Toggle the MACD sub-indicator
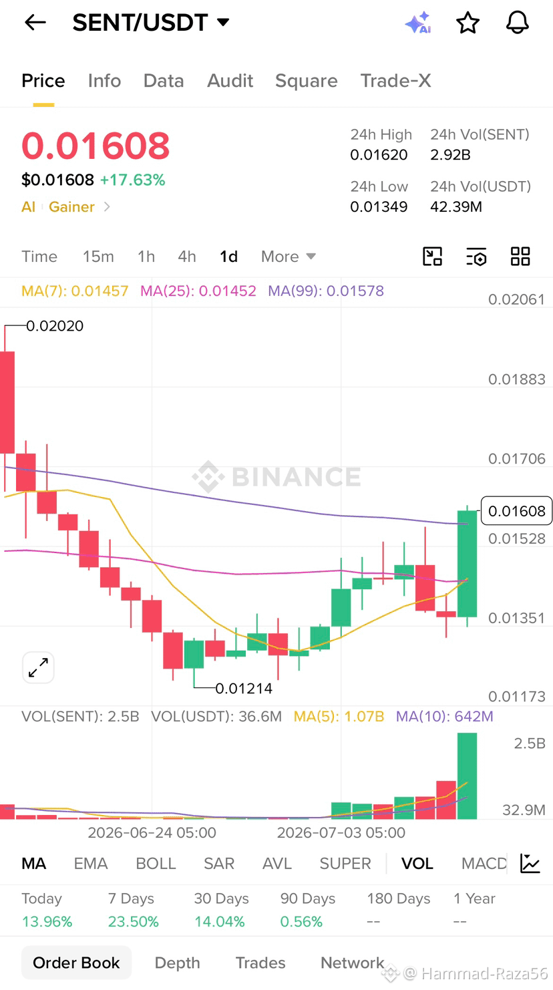This screenshot has height=990, width=553. pyautogui.click(x=484, y=864)
